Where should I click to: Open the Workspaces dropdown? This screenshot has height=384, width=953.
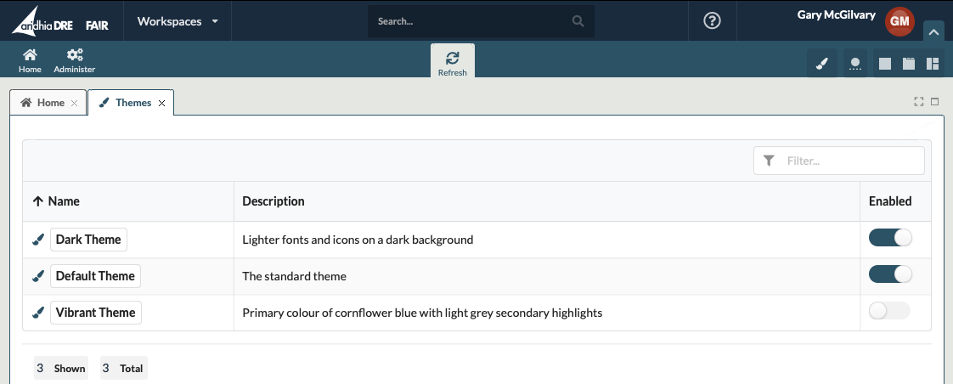tap(178, 21)
